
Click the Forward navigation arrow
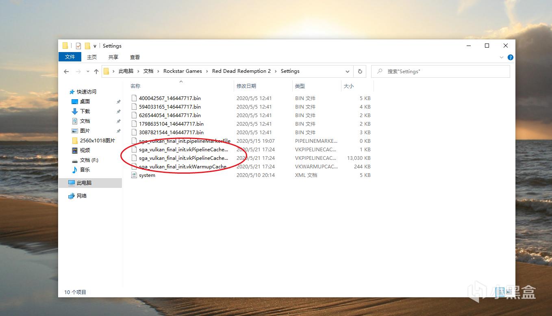click(x=78, y=71)
